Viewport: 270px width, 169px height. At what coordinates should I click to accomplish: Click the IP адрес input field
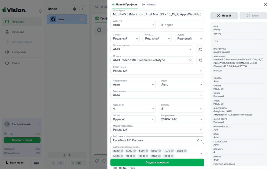(181, 25)
